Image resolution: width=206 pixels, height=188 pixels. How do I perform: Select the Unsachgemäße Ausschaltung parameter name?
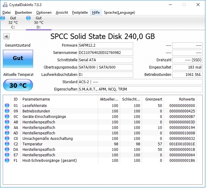point(48,139)
